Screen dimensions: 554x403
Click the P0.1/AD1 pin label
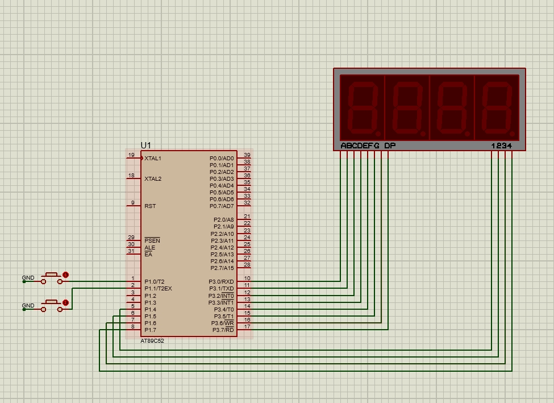point(222,165)
